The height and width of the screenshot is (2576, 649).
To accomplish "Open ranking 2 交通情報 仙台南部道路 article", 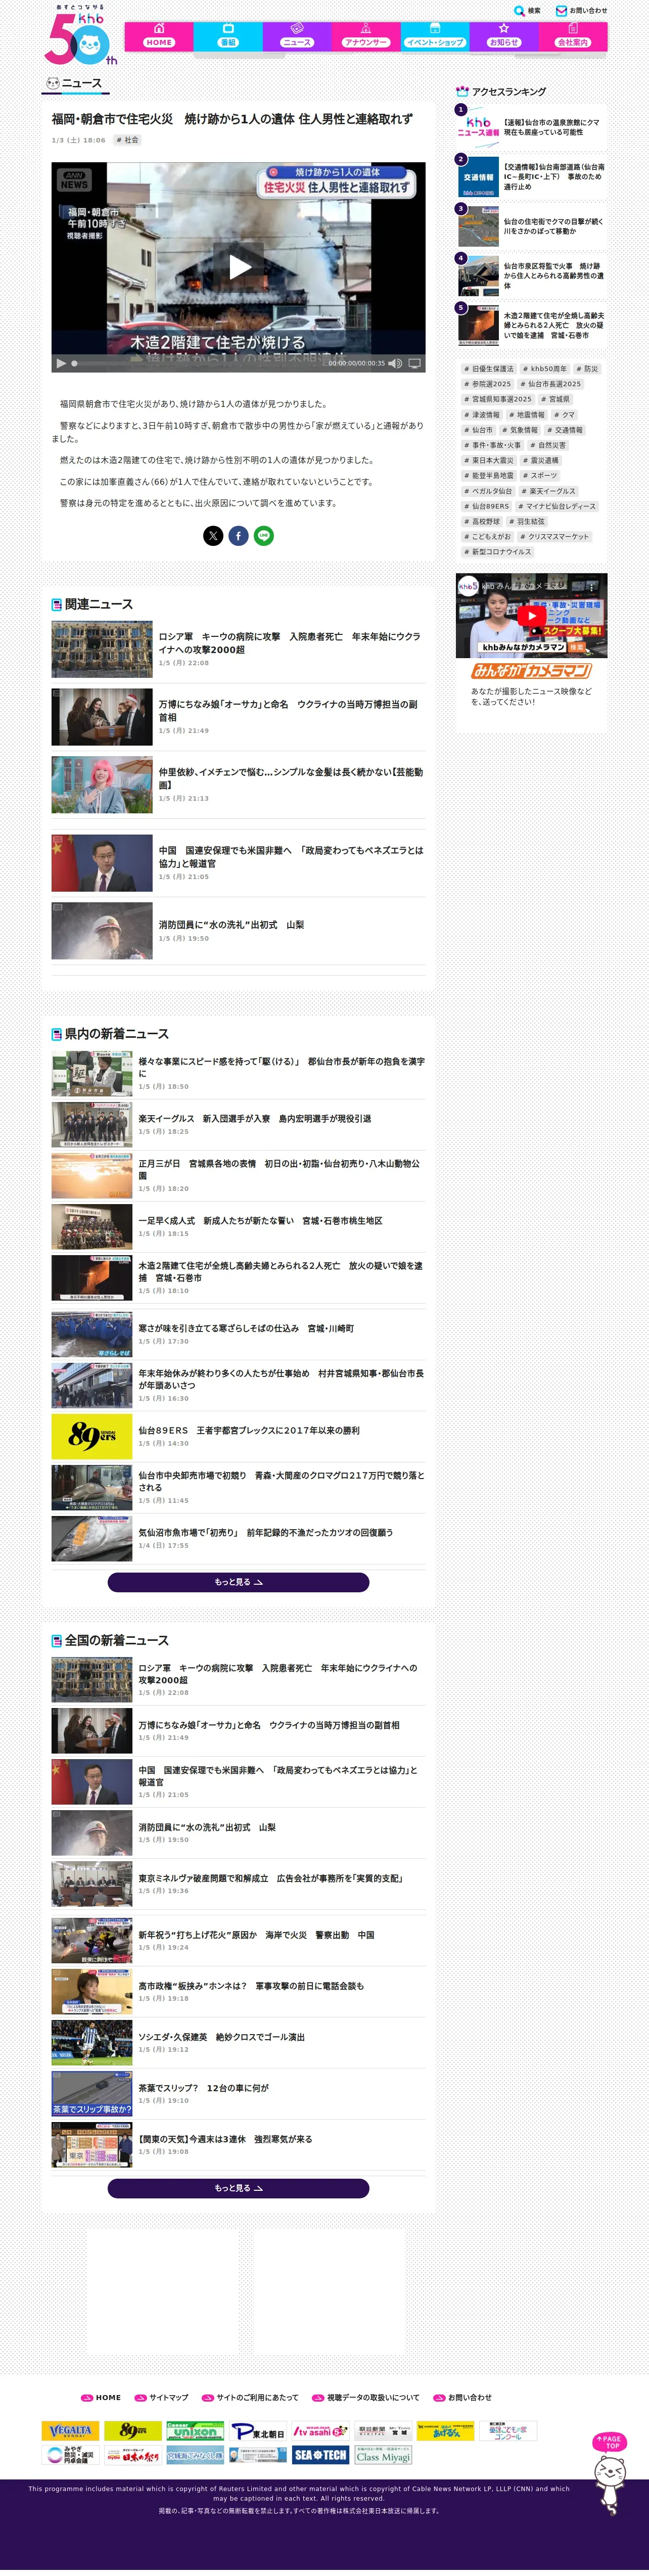I will pyautogui.click(x=531, y=177).
